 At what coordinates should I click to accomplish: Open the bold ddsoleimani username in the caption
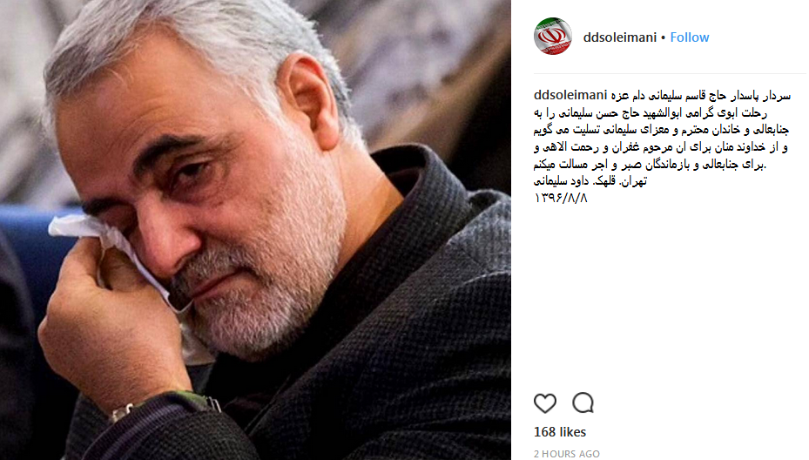(570, 95)
